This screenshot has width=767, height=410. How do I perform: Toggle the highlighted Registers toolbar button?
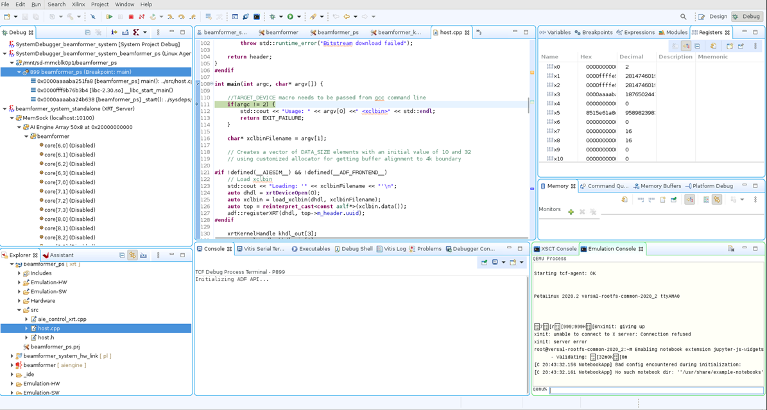(x=685, y=46)
